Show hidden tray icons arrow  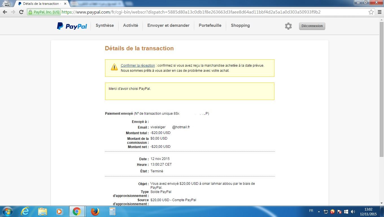pos(319,212)
